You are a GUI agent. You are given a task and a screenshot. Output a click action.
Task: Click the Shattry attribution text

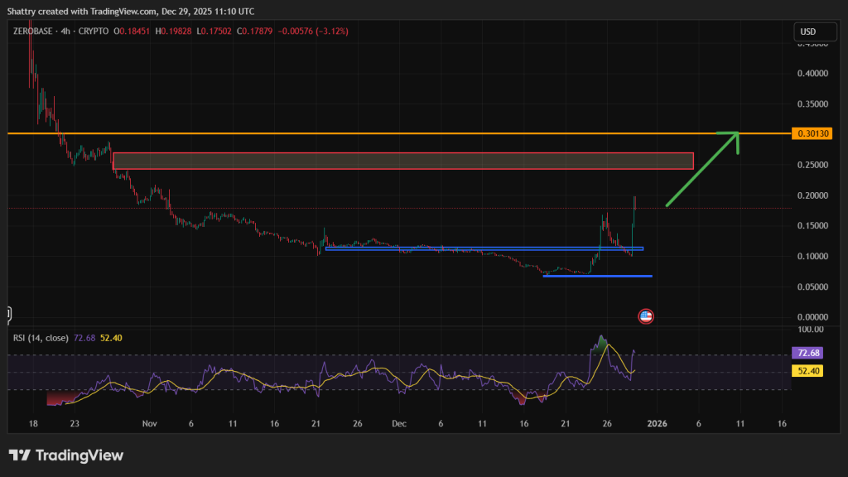[x=25, y=11]
